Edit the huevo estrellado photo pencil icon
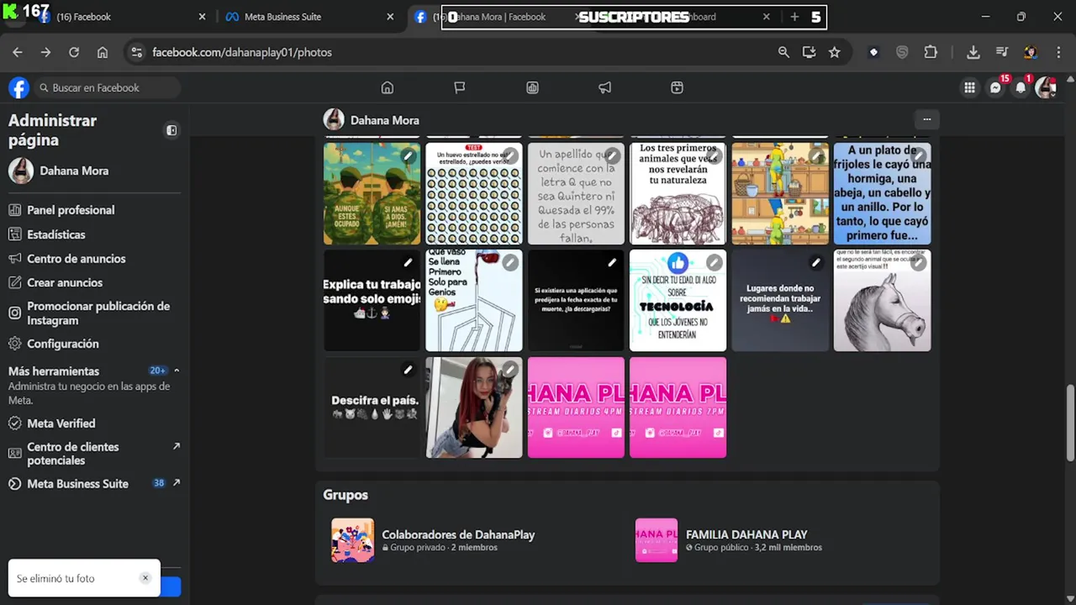1076x605 pixels. [x=510, y=156]
